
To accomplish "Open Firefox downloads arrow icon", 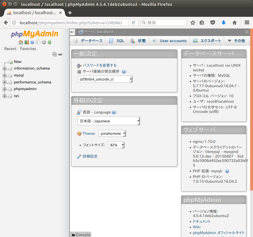I will pyautogui.click(x=223, y=23).
